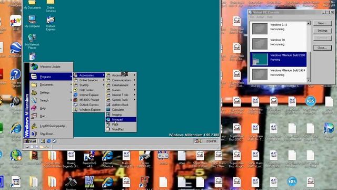This screenshot has width=337, height=190.
Task: Open eBay icon on host desktop
Action: [x=15, y=22]
